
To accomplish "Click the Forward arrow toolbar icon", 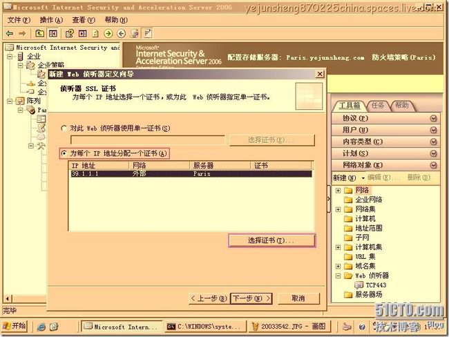I will 22,34.
